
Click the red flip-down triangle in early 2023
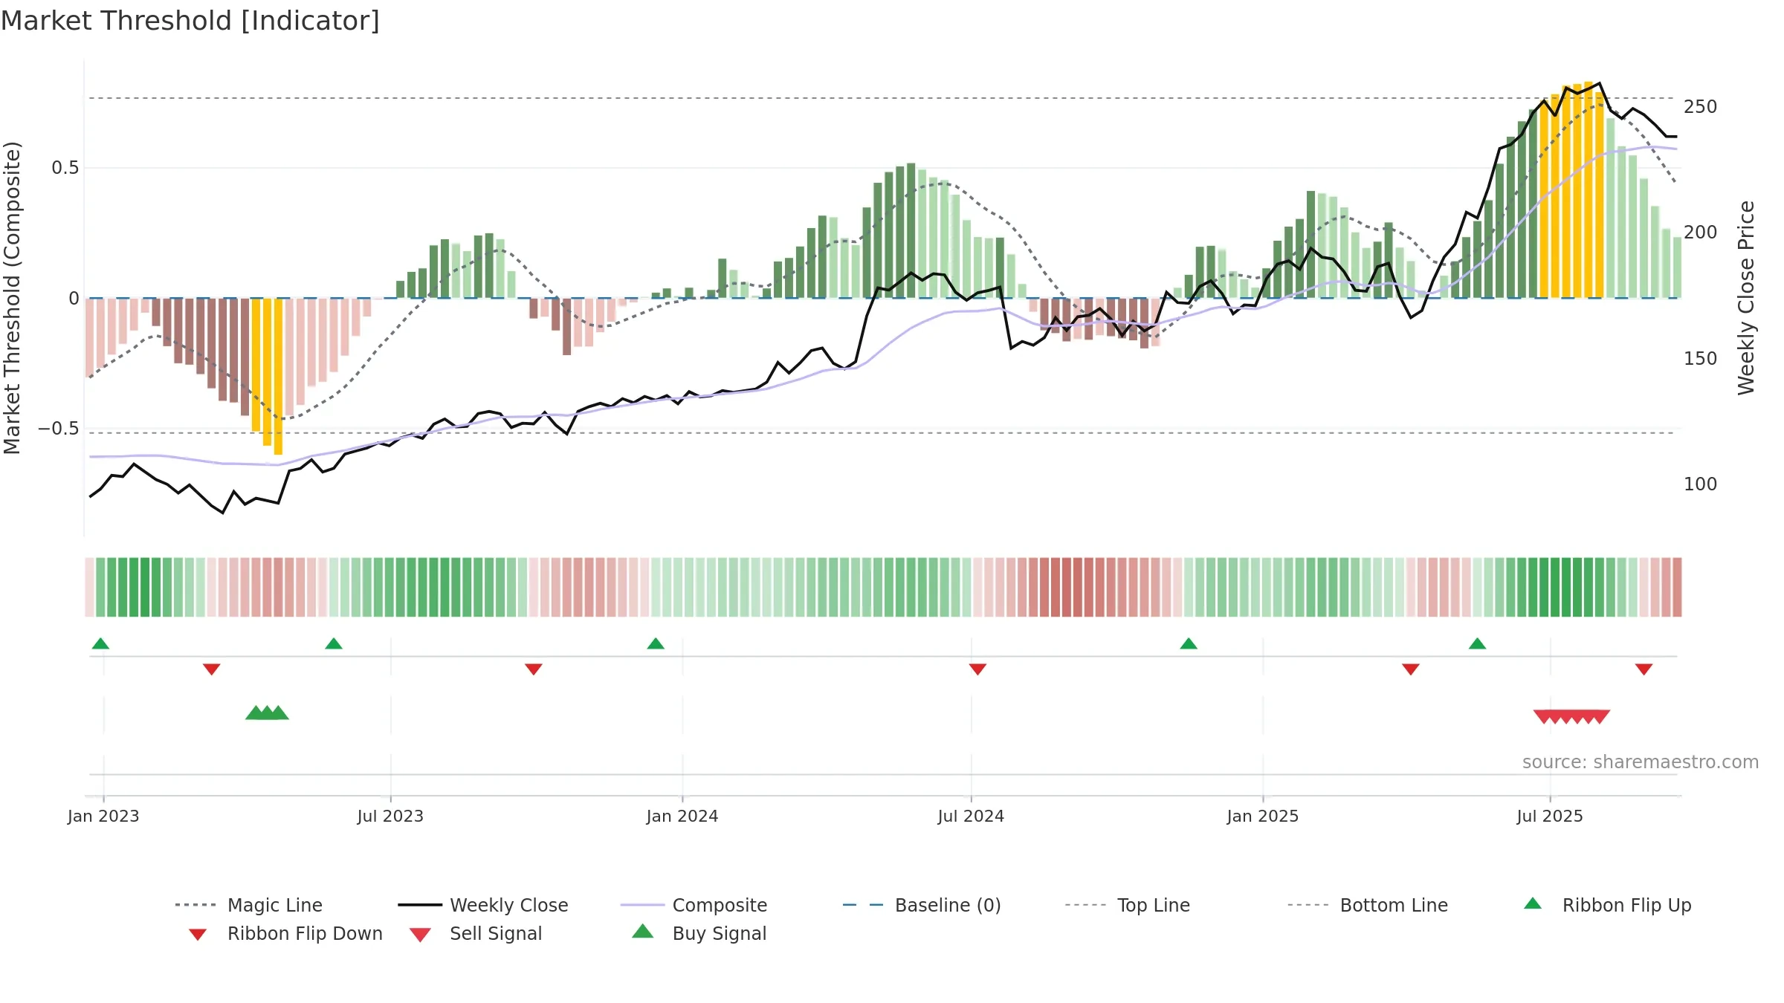pyautogui.click(x=212, y=669)
